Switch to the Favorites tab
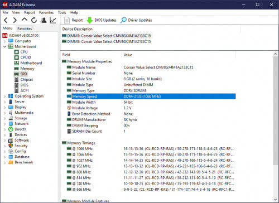This screenshot has height=203, width=279. click(25, 28)
